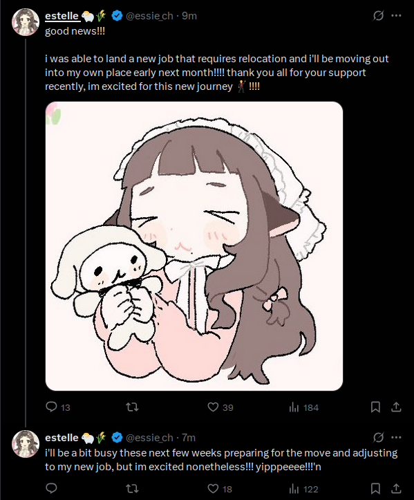
Task: View analytics showing 184 views
Action: click(x=303, y=407)
